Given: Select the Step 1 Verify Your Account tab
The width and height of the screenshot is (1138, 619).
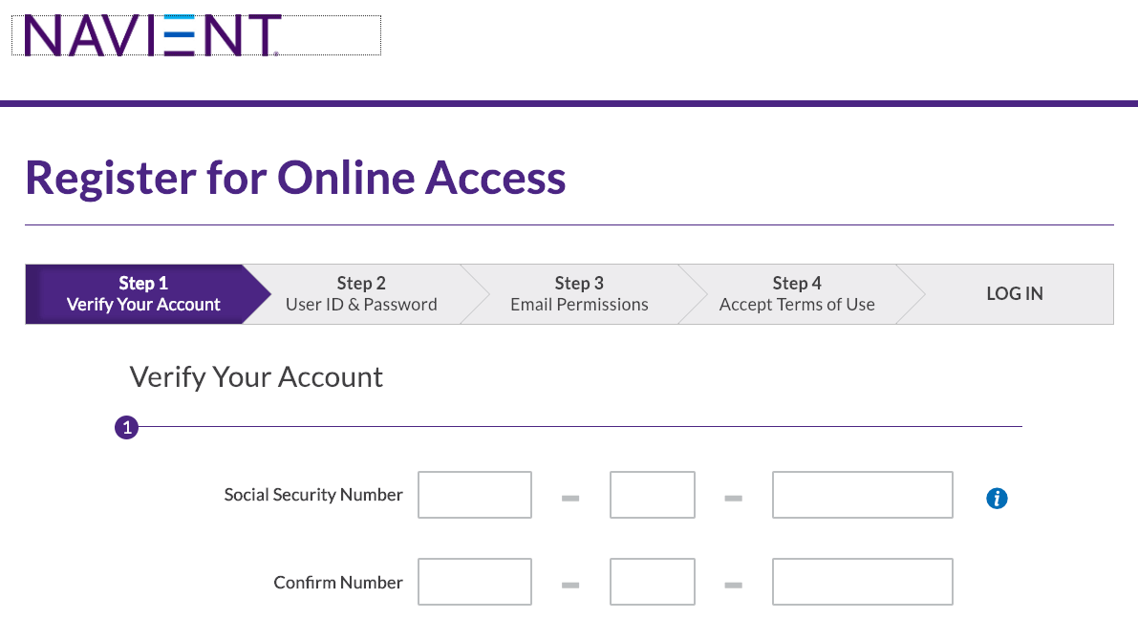Looking at the screenshot, I should point(143,294).
